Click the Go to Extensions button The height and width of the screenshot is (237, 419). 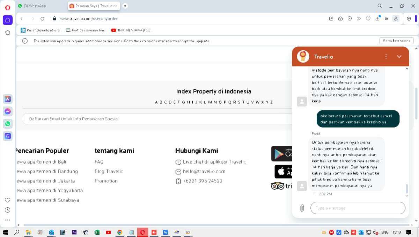coord(396,41)
